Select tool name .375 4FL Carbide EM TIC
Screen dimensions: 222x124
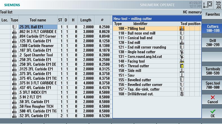tap(38, 78)
